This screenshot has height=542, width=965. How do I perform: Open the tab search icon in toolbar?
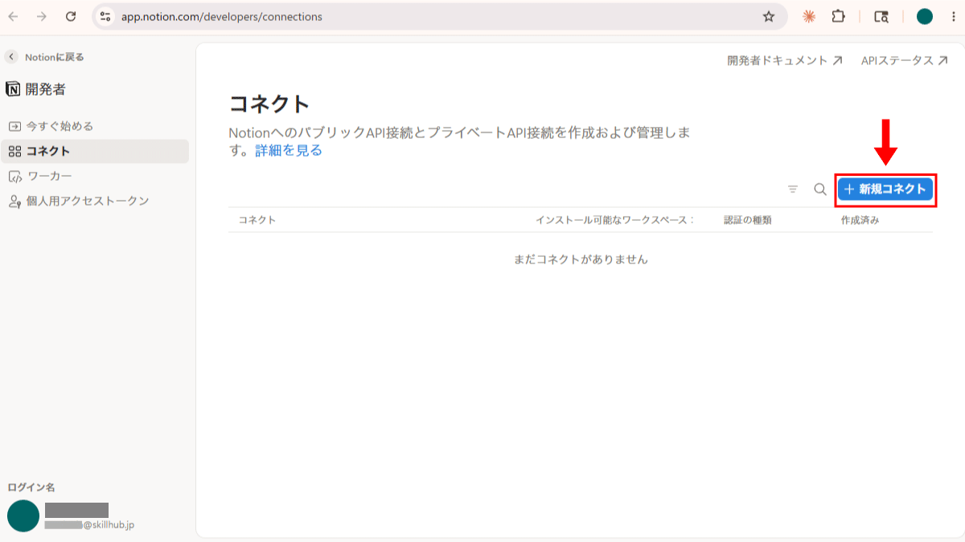click(x=881, y=16)
